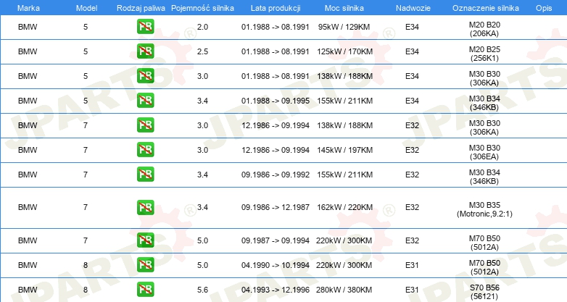Select the E34 body cell in the 2.0 row
Image resolution: width=567 pixels, height=302 pixels.
[413, 27]
